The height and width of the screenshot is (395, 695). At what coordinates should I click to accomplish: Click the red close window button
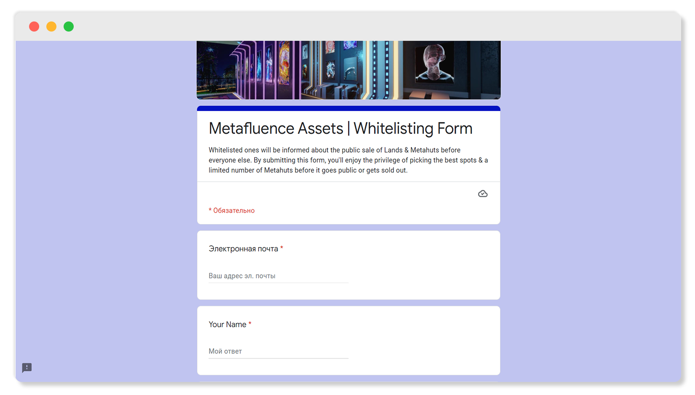pyautogui.click(x=34, y=27)
